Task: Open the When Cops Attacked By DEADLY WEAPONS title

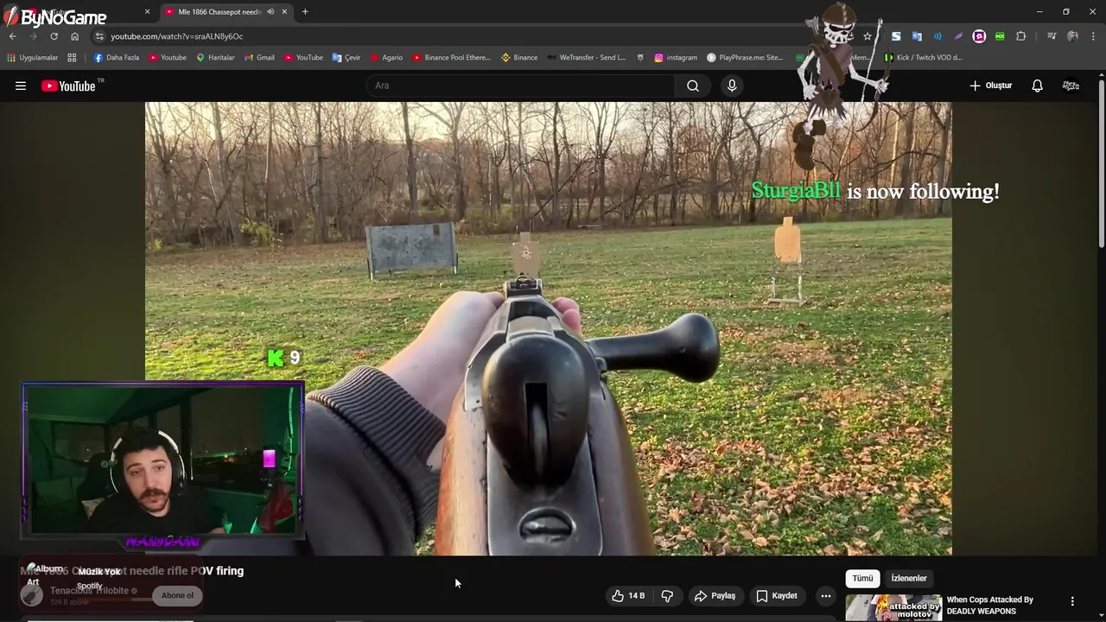Action: 990,606
